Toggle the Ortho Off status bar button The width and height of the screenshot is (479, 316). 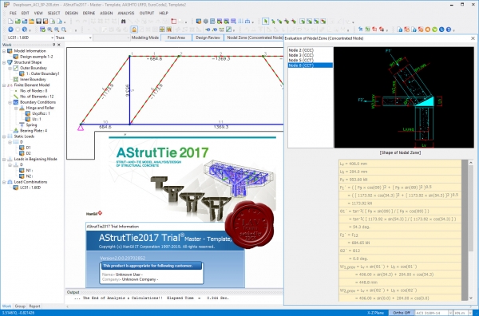(401, 313)
